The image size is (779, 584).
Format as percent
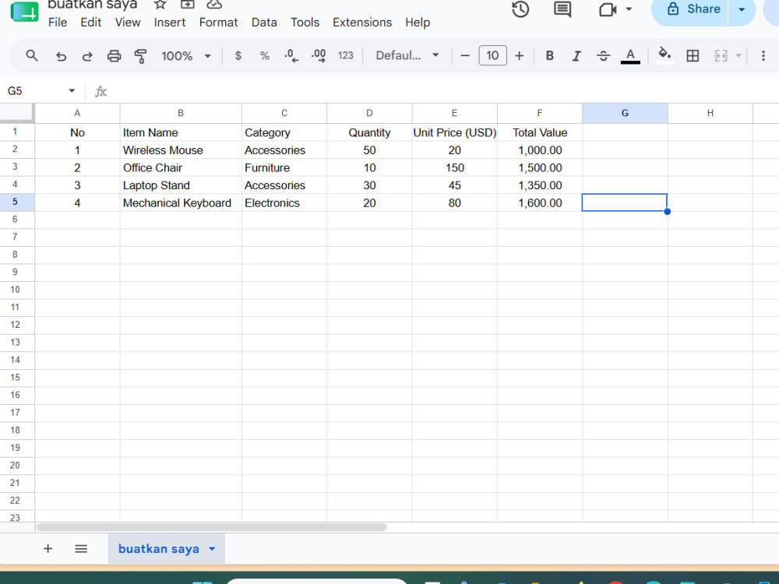[x=265, y=55]
